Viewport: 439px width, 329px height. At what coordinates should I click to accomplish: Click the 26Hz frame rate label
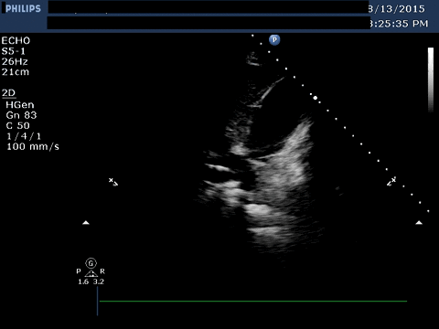pos(15,61)
